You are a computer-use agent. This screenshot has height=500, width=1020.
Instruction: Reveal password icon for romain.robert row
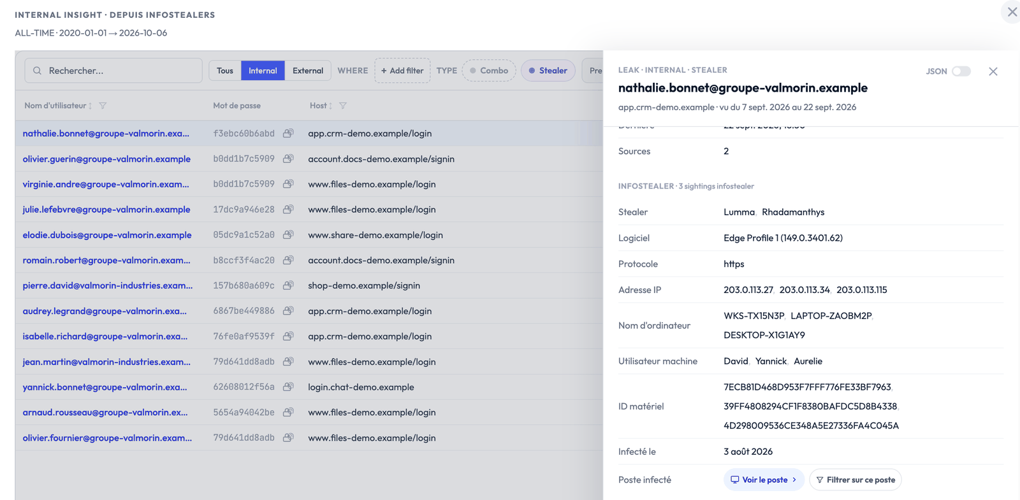[x=288, y=260]
